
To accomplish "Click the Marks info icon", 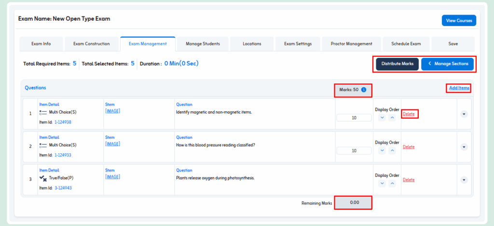I will 364,90.
